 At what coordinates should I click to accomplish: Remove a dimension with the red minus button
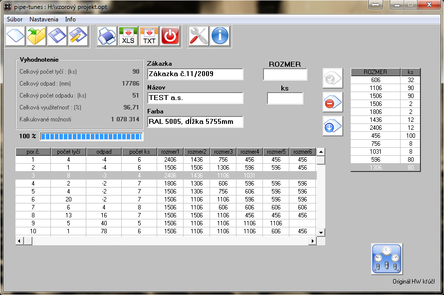point(332,102)
